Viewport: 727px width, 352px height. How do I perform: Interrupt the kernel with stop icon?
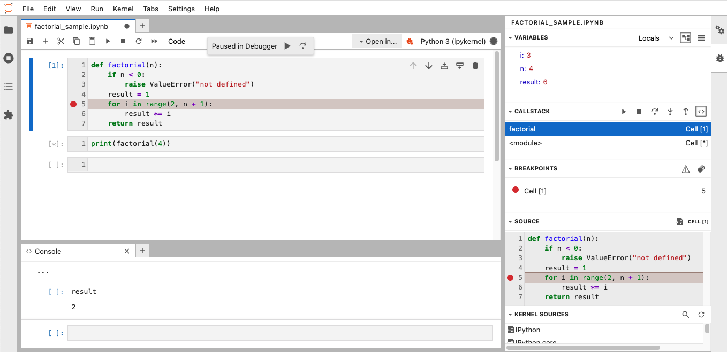(x=123, y=41)
